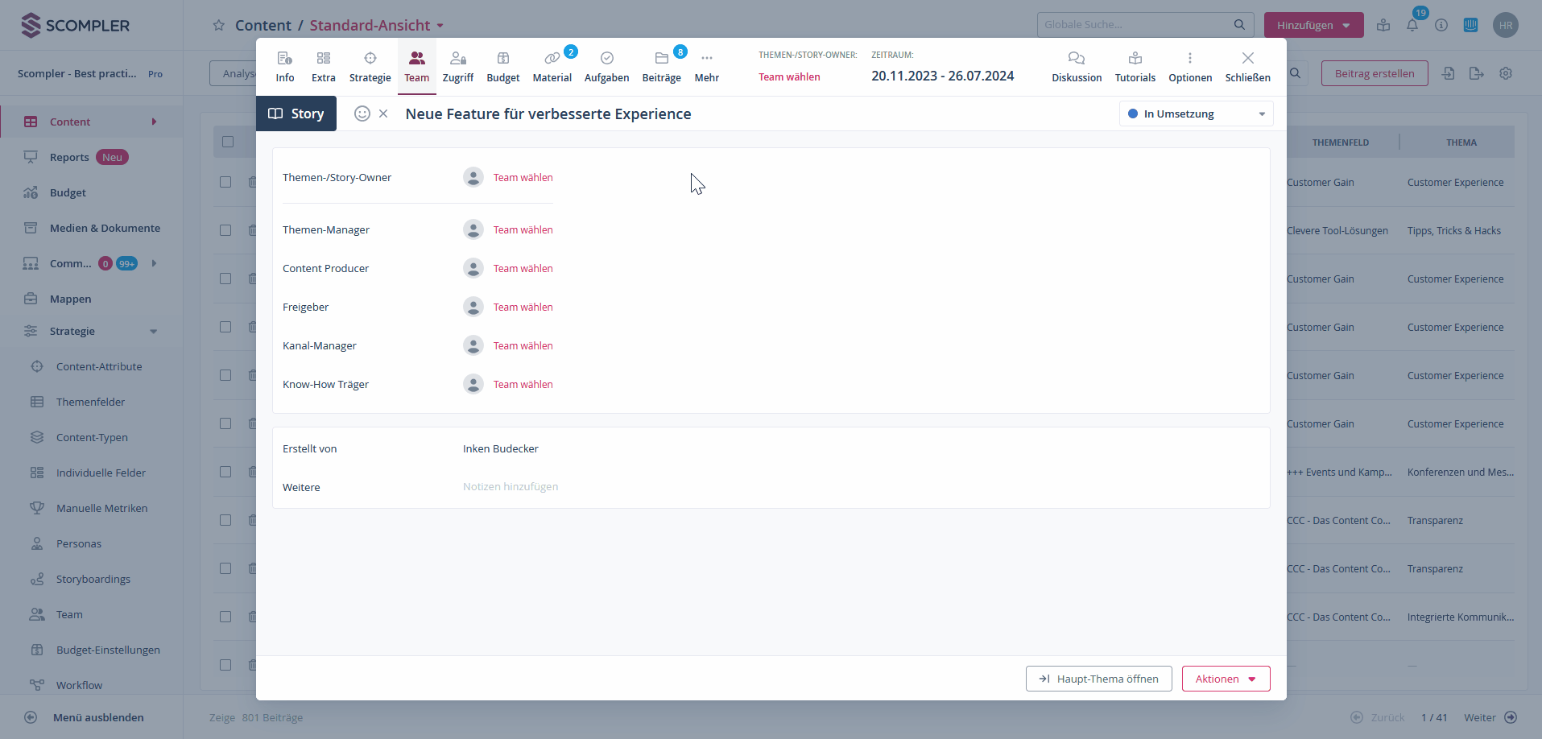
Task: Check the last visible row checkbox
Action: tap(226, 665)
